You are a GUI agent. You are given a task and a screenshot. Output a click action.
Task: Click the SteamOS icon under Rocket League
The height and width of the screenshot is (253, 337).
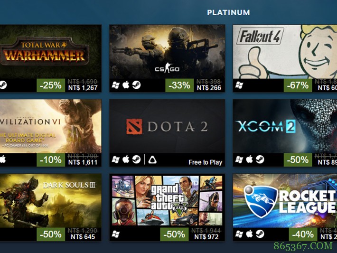click(x=260, y=234)
